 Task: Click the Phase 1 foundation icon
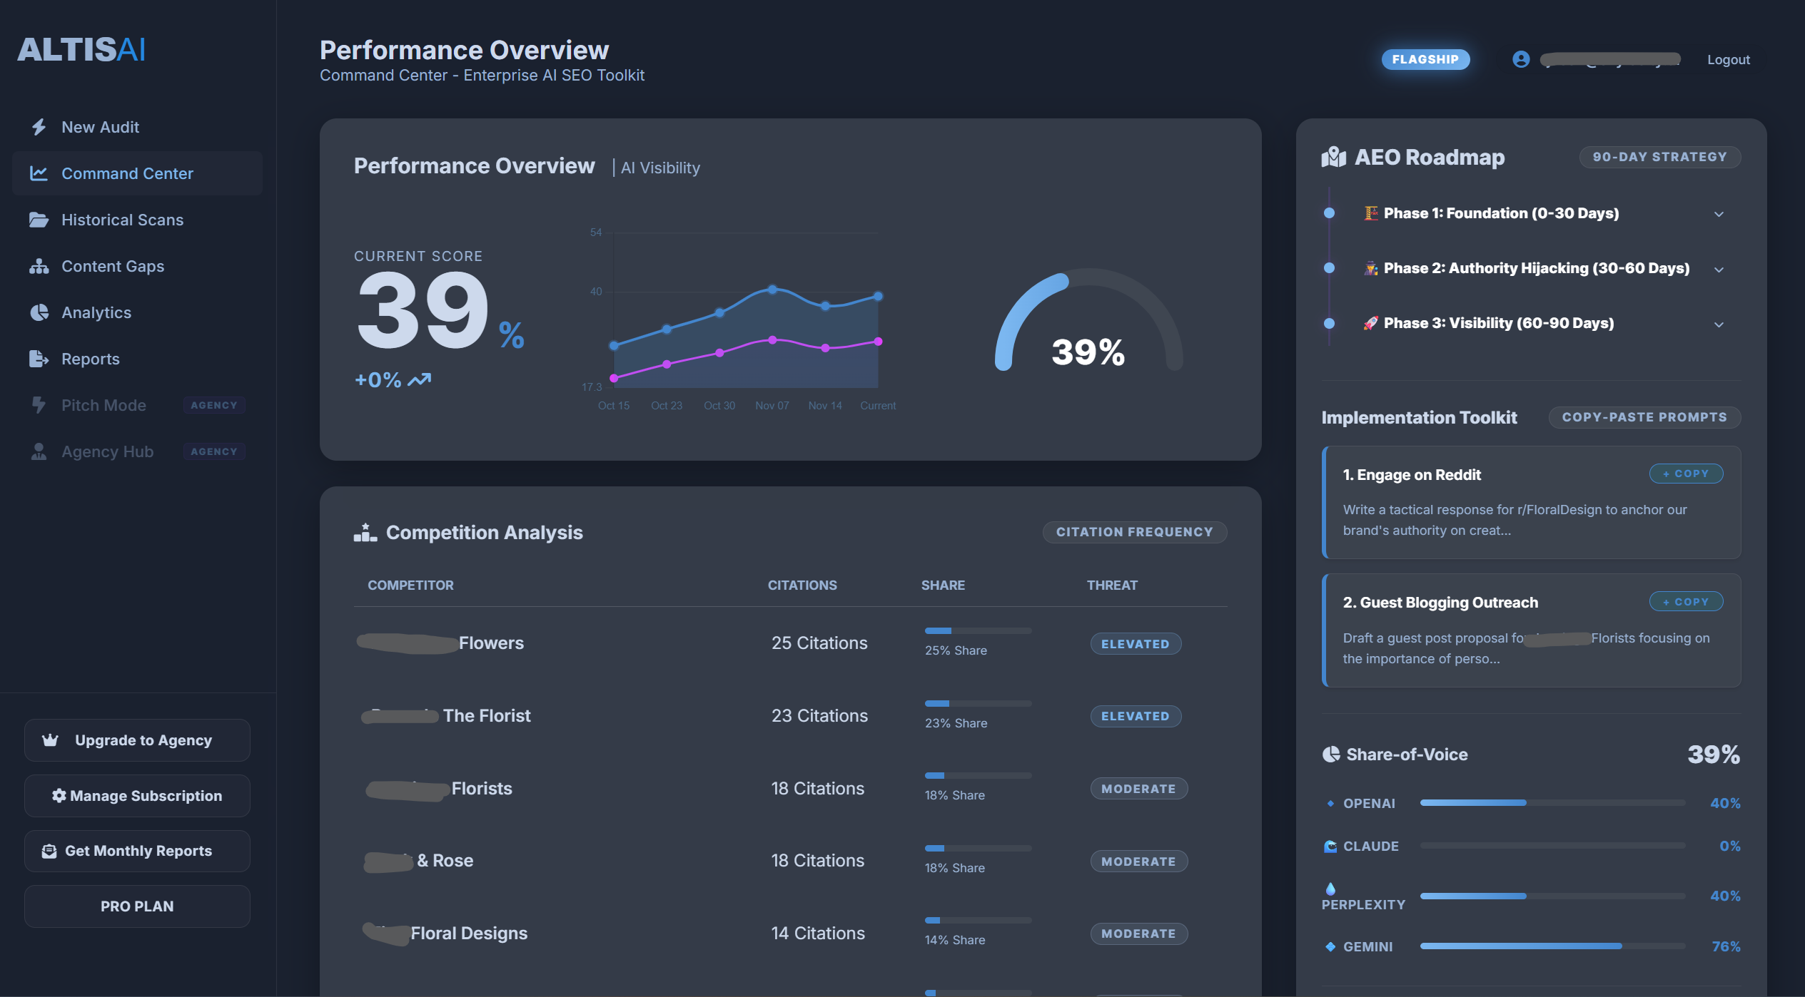click(x=1371, y=213)
